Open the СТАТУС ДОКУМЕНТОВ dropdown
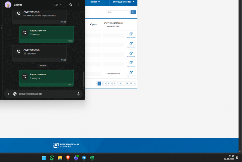The height and width of the screenshot is (162, 242). (123, 2)
